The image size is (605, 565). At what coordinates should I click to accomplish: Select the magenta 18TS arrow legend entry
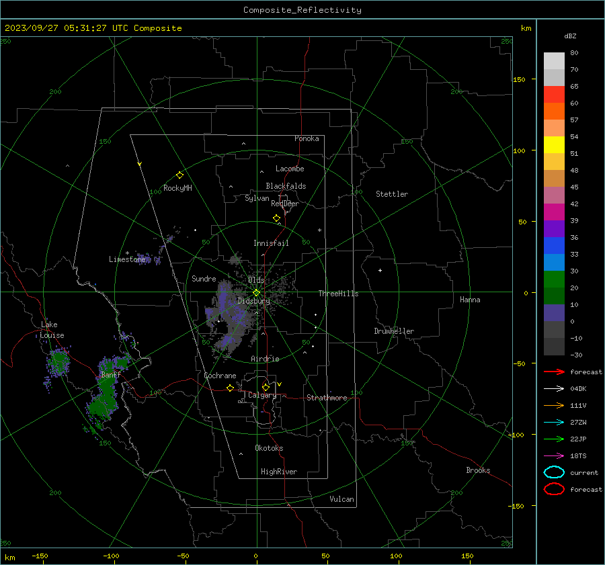[554, 456]
